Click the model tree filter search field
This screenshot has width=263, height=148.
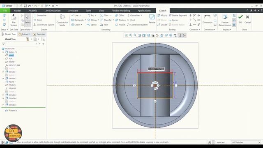click(x=21, y=44)
